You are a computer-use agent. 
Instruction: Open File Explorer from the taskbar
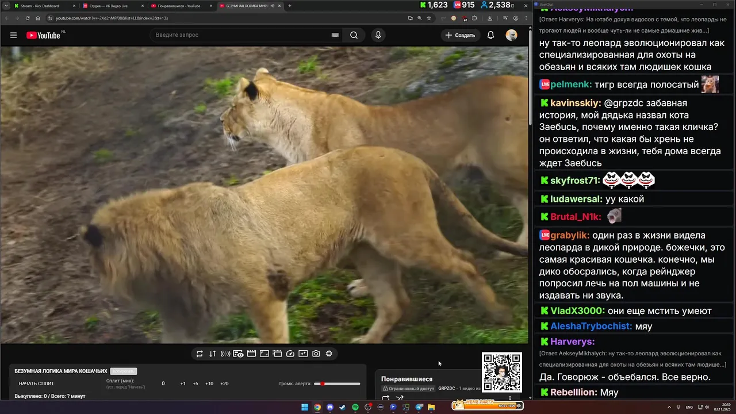[431, 407]
